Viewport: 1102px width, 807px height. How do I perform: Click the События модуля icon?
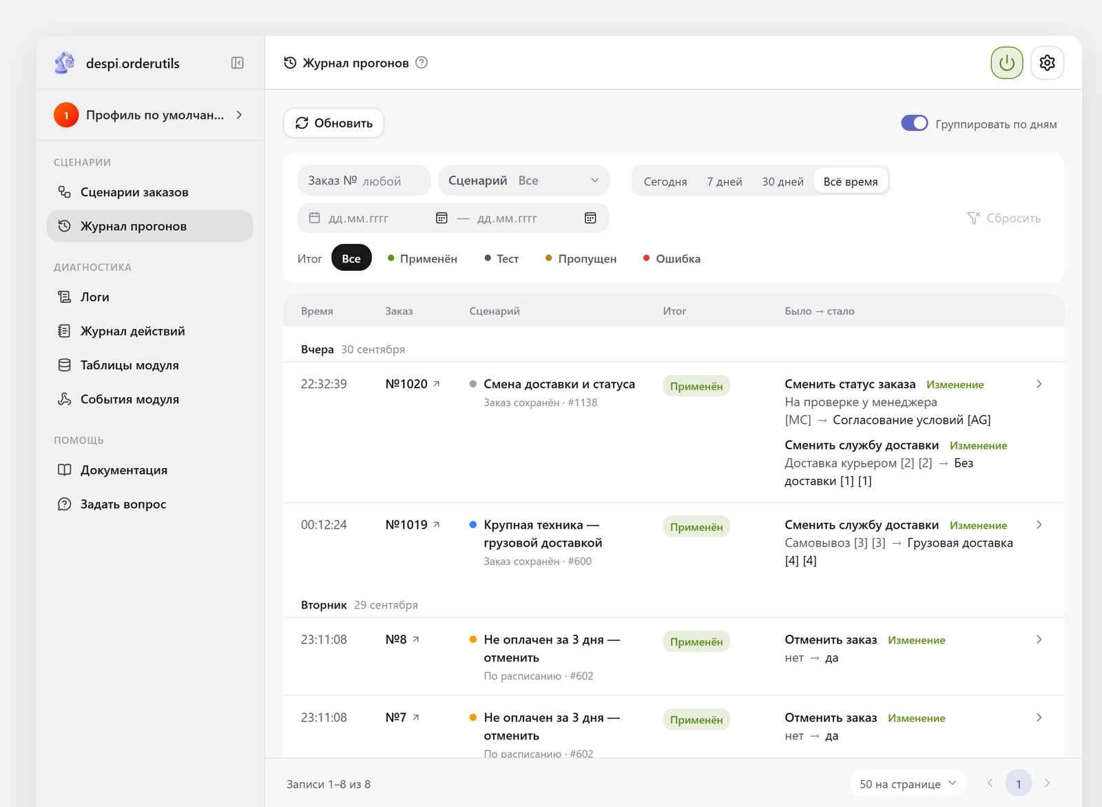(x=64, y=399)
